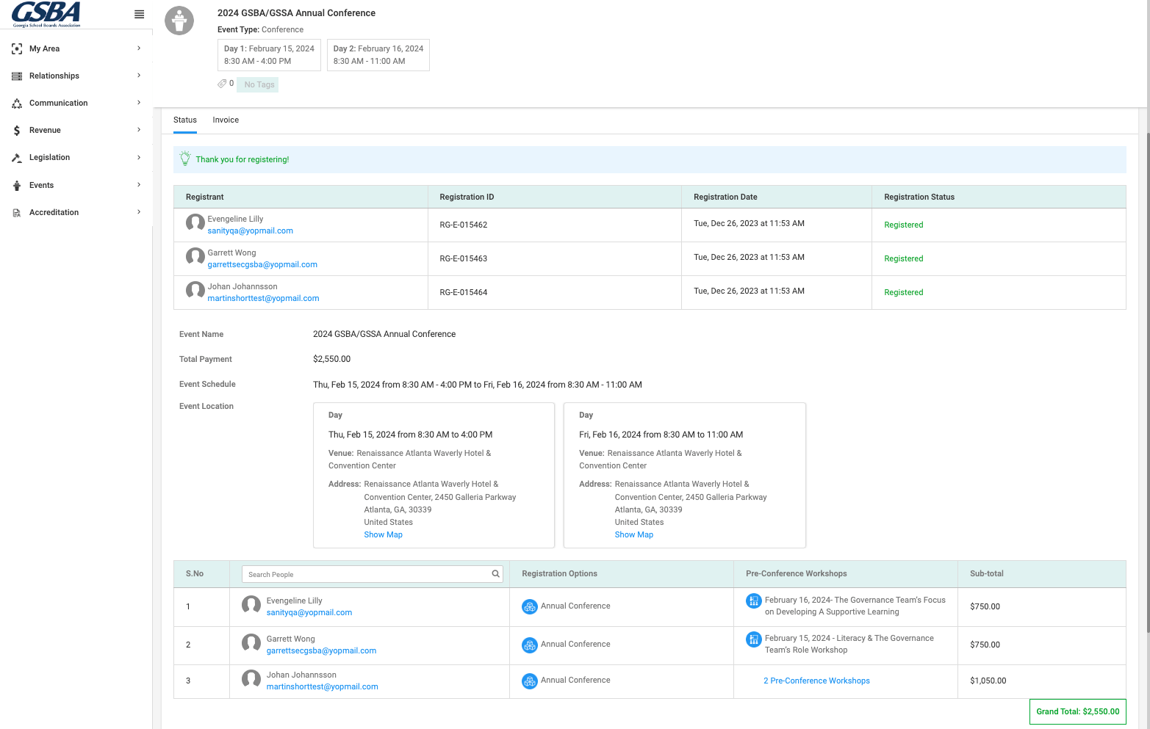Image resolution: width=1150 pixels, height=729 pixels.
Task: Expand the My Area sidebar menu
Action: (76, 48)
